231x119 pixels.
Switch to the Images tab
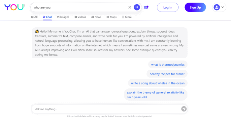click(63, 17)
